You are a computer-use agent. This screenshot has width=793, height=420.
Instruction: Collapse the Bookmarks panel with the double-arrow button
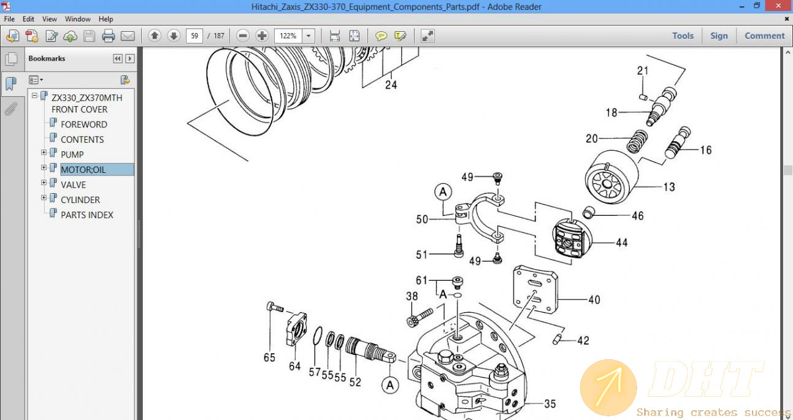[118, 59]
